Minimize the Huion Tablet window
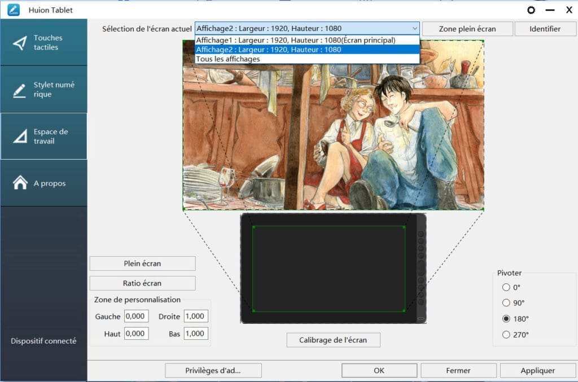The image size is (578, 382). click(x=550, y=10)
